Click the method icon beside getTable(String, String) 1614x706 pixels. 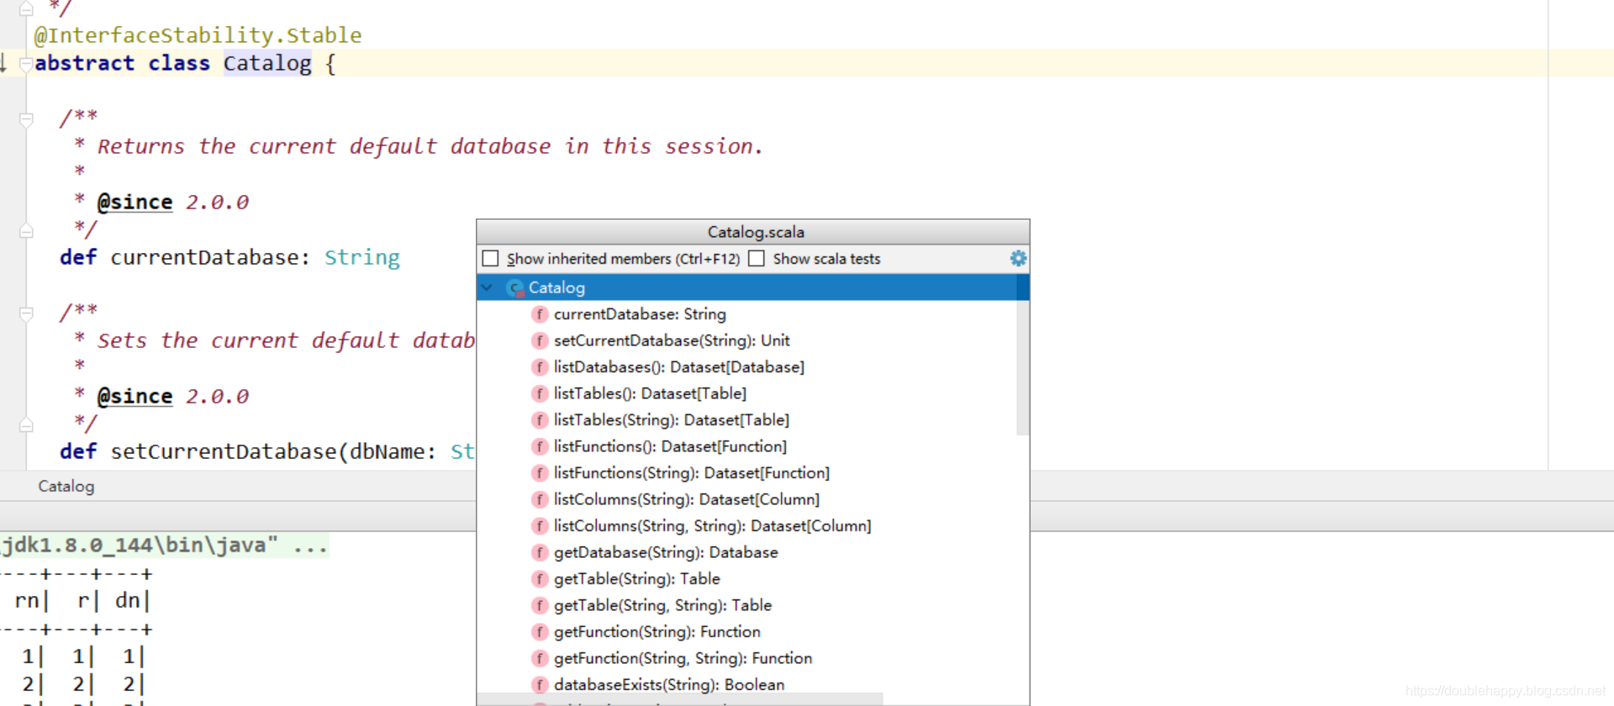[x=540, y=605]
